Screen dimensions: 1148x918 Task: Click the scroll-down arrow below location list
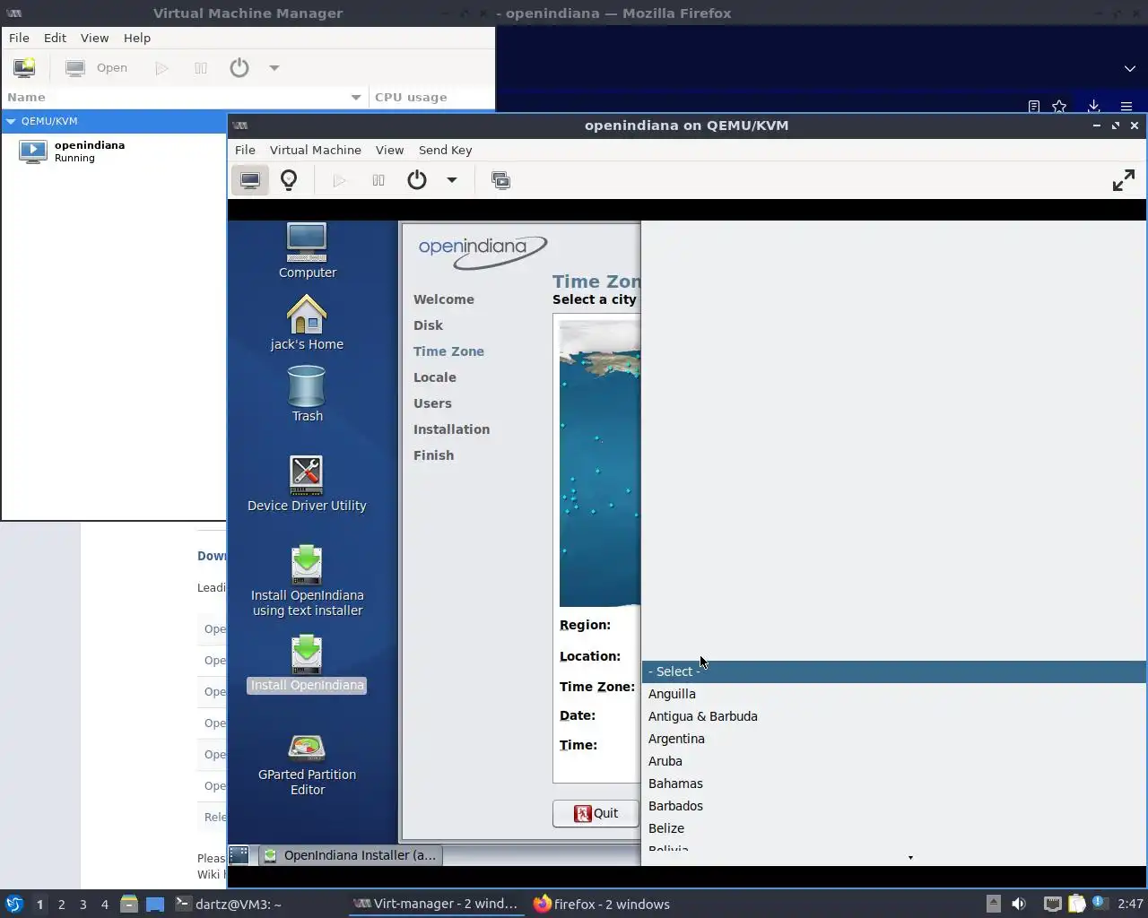click(910, 858)
